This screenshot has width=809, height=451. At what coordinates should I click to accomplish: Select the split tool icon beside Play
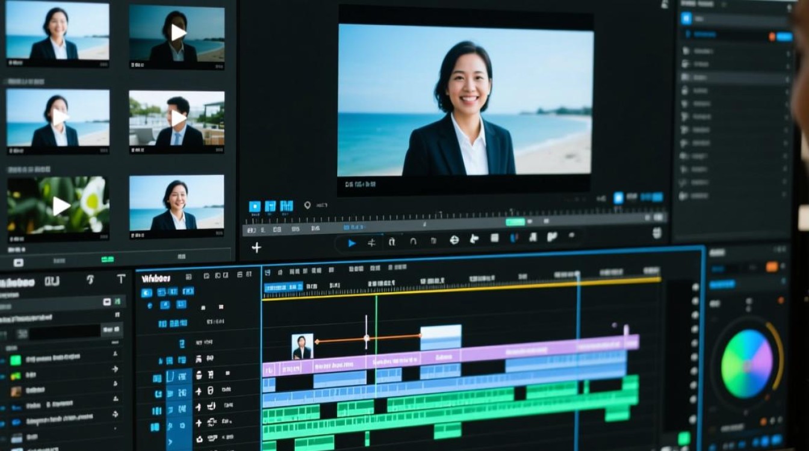(371, 243)
